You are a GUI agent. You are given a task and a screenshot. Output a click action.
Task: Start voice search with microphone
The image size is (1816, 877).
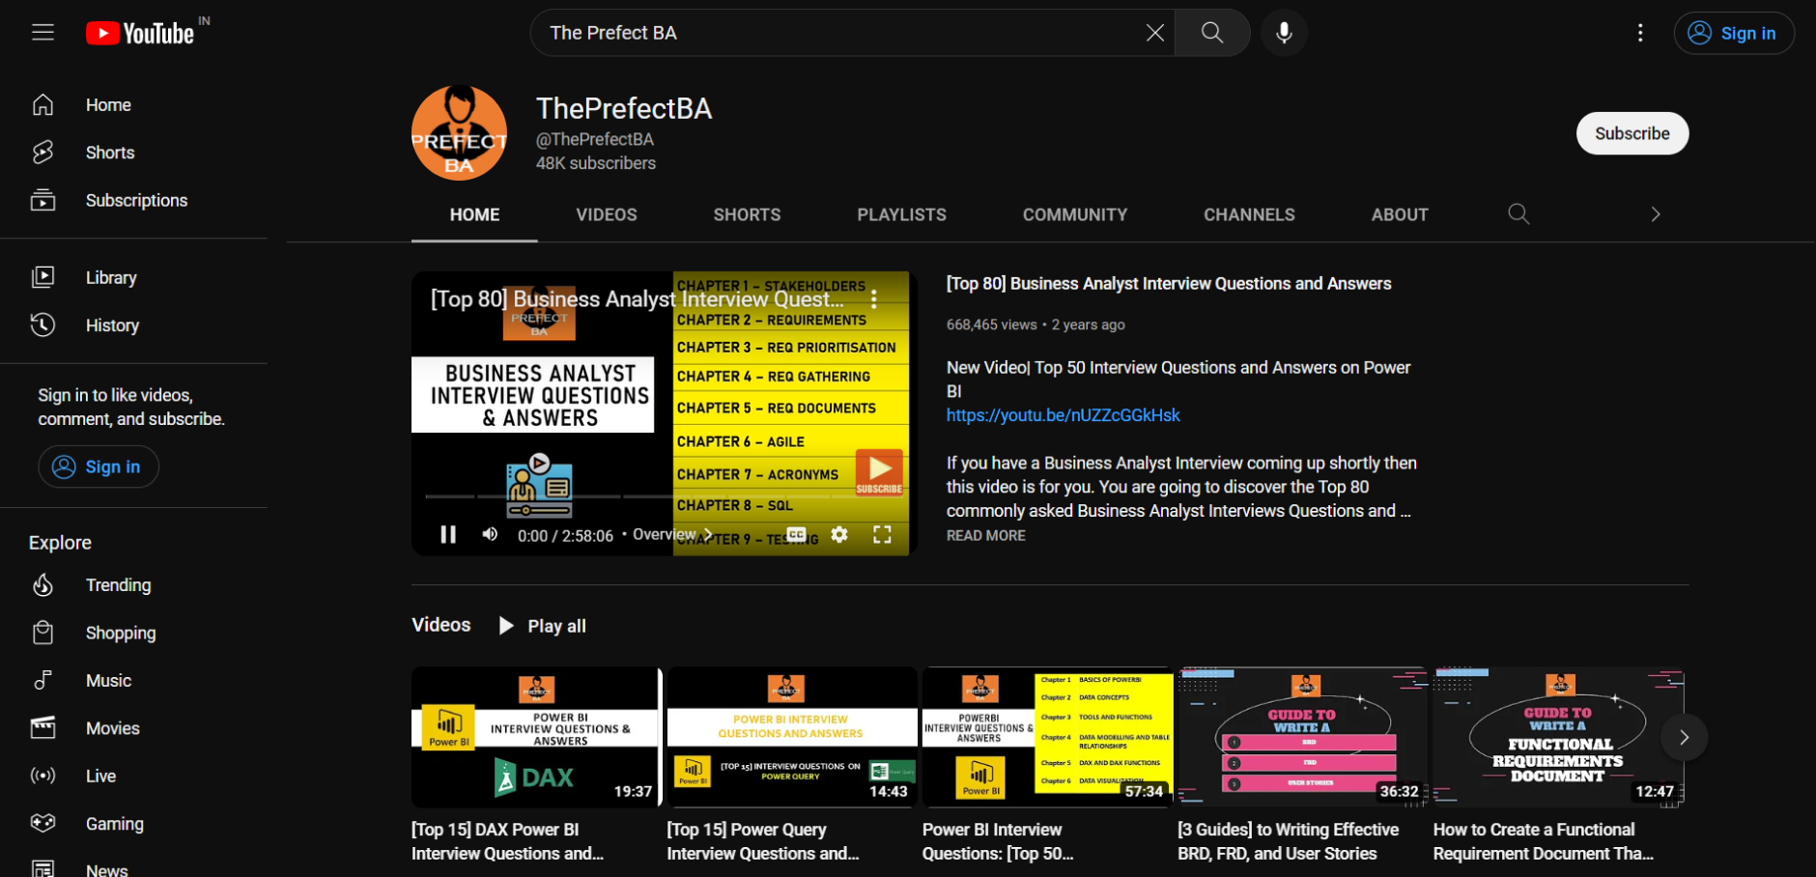coord(1284,33)
